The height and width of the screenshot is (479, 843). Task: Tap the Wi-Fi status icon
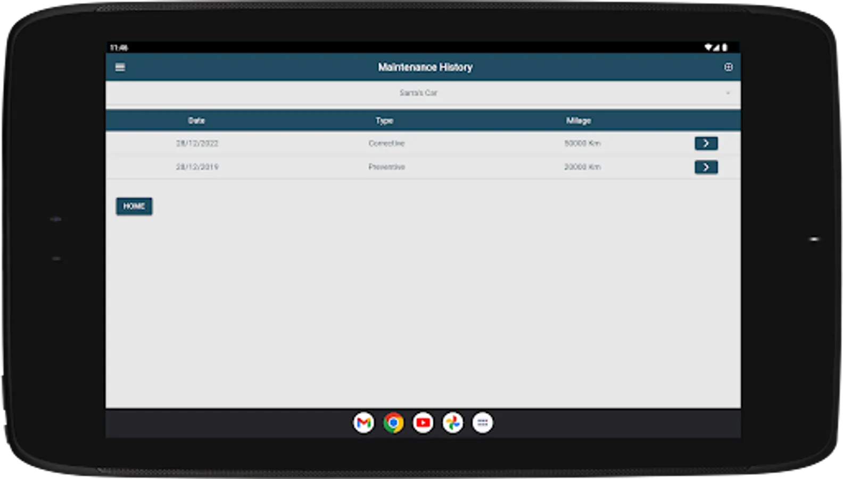[x=708, y=47]
